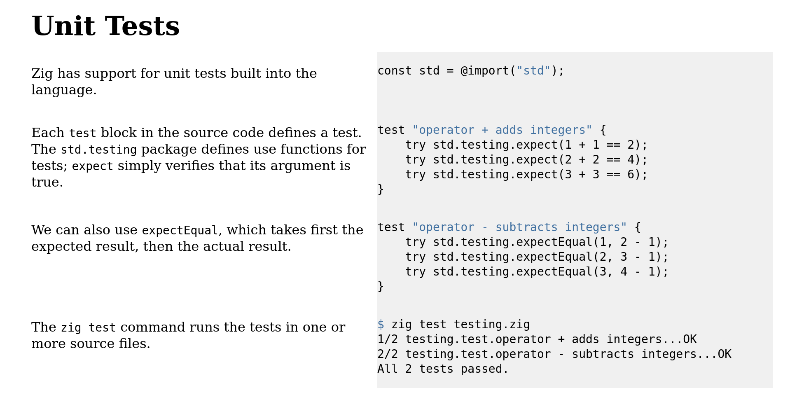
Task: Click the inline expectEqual word in the paragraph
Action: (x=180, y=230)
